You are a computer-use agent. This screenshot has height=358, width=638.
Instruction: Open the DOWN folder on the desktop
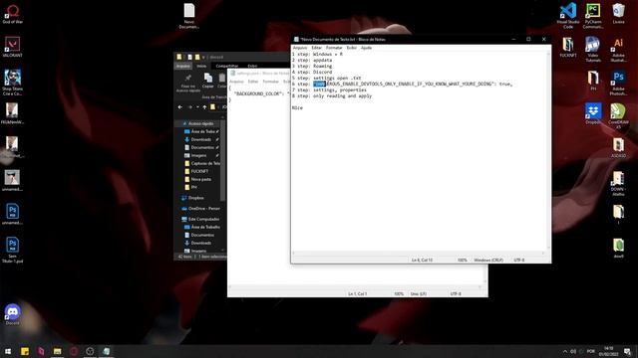618,183
